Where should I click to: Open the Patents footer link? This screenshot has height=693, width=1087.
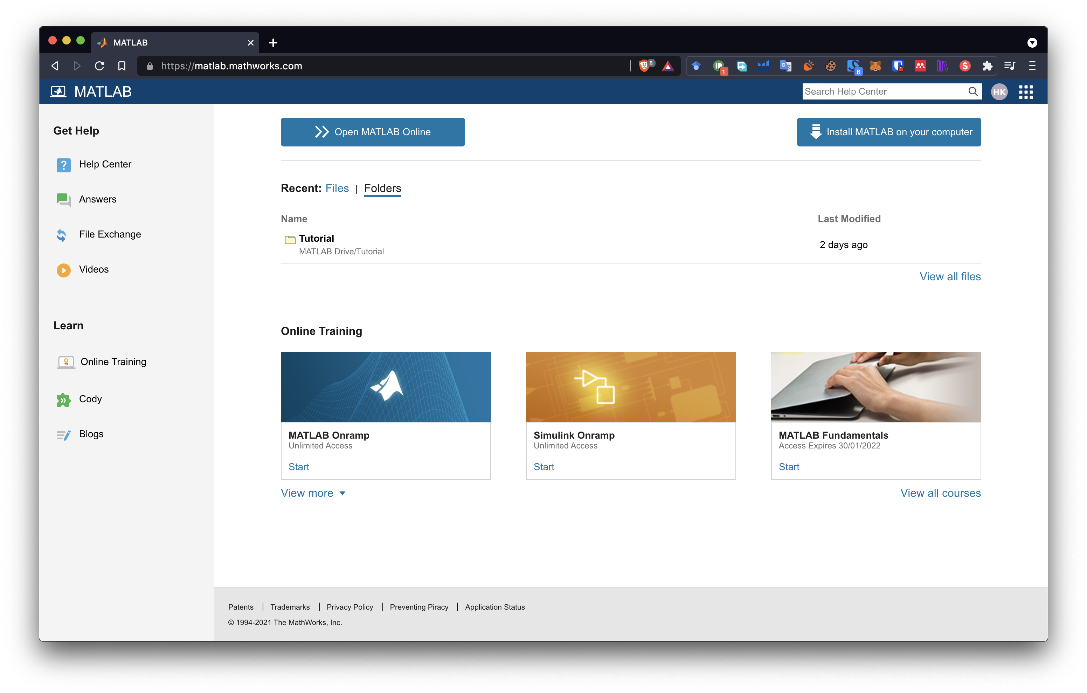coord(241,607)
